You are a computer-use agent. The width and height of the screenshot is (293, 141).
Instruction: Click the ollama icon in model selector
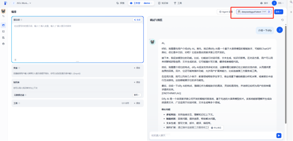pyautogui.click(x=239, y=12)
